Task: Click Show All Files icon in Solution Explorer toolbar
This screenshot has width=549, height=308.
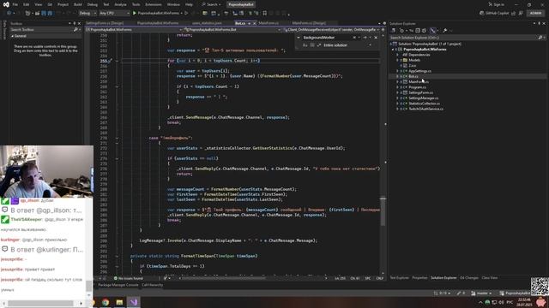Action: click(424, 31)
